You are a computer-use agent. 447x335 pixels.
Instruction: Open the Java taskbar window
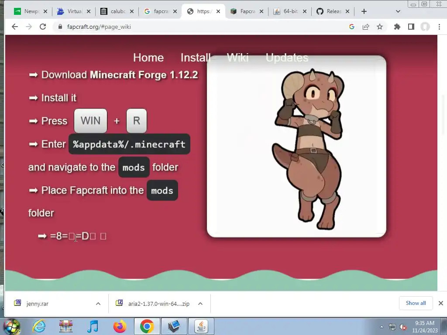coord(201,326)
